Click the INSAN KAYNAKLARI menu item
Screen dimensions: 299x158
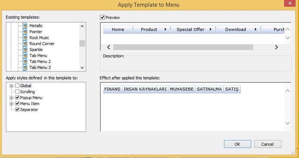[145, 89]
